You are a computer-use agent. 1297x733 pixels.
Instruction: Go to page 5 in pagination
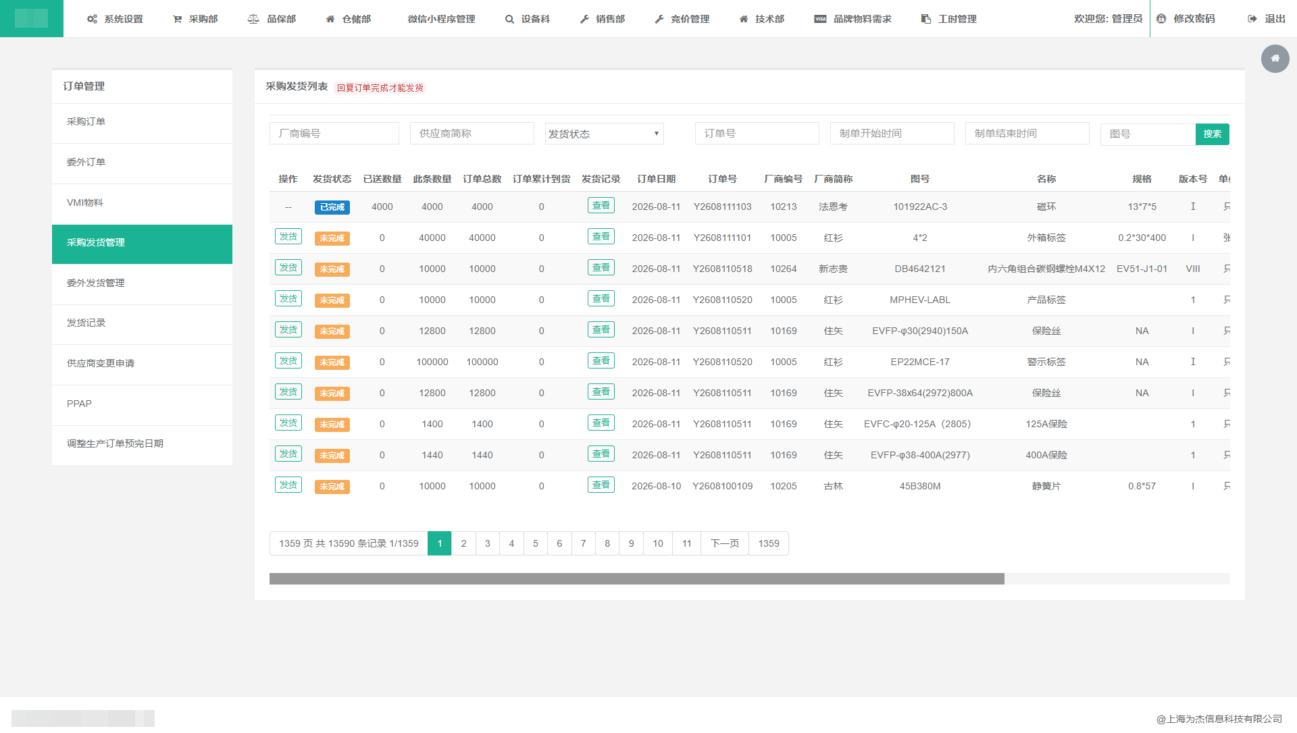(536, 543)
